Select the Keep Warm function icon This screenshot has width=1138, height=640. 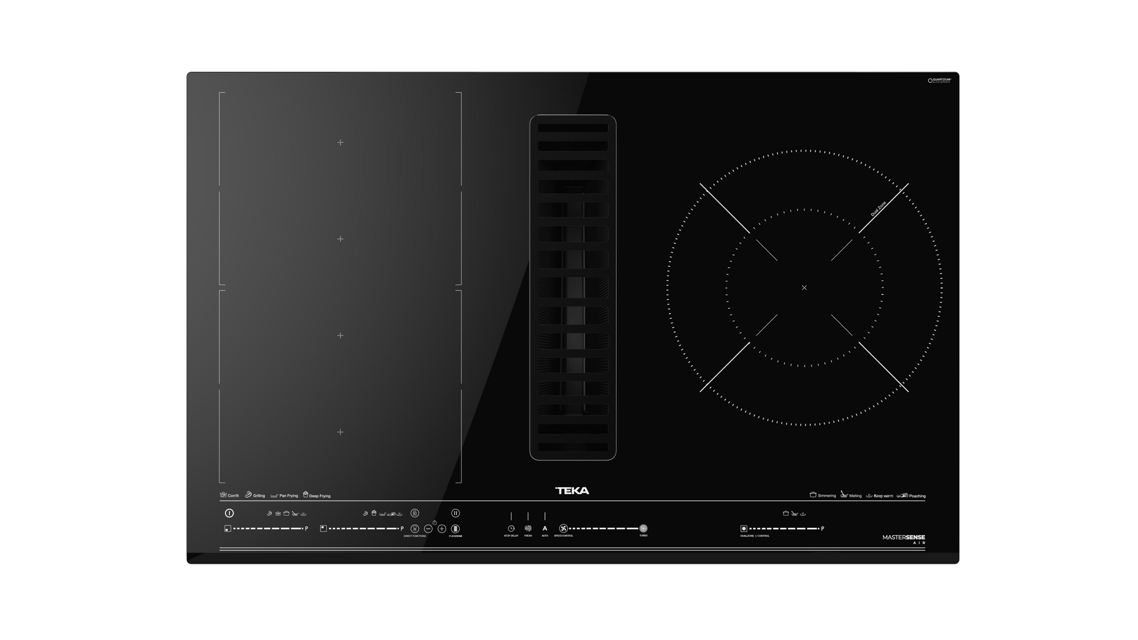[869, 495]
